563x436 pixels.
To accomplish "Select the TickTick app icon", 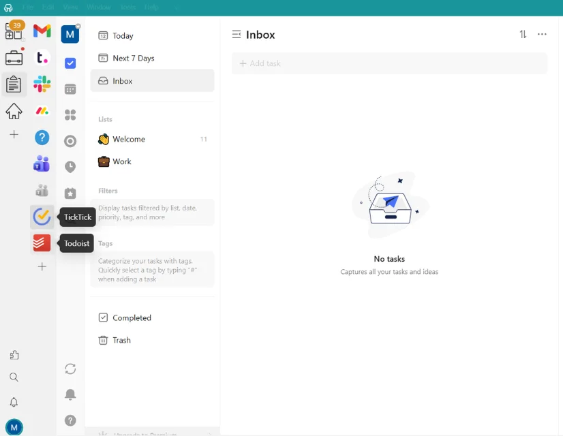I will [x=42, y=217].
